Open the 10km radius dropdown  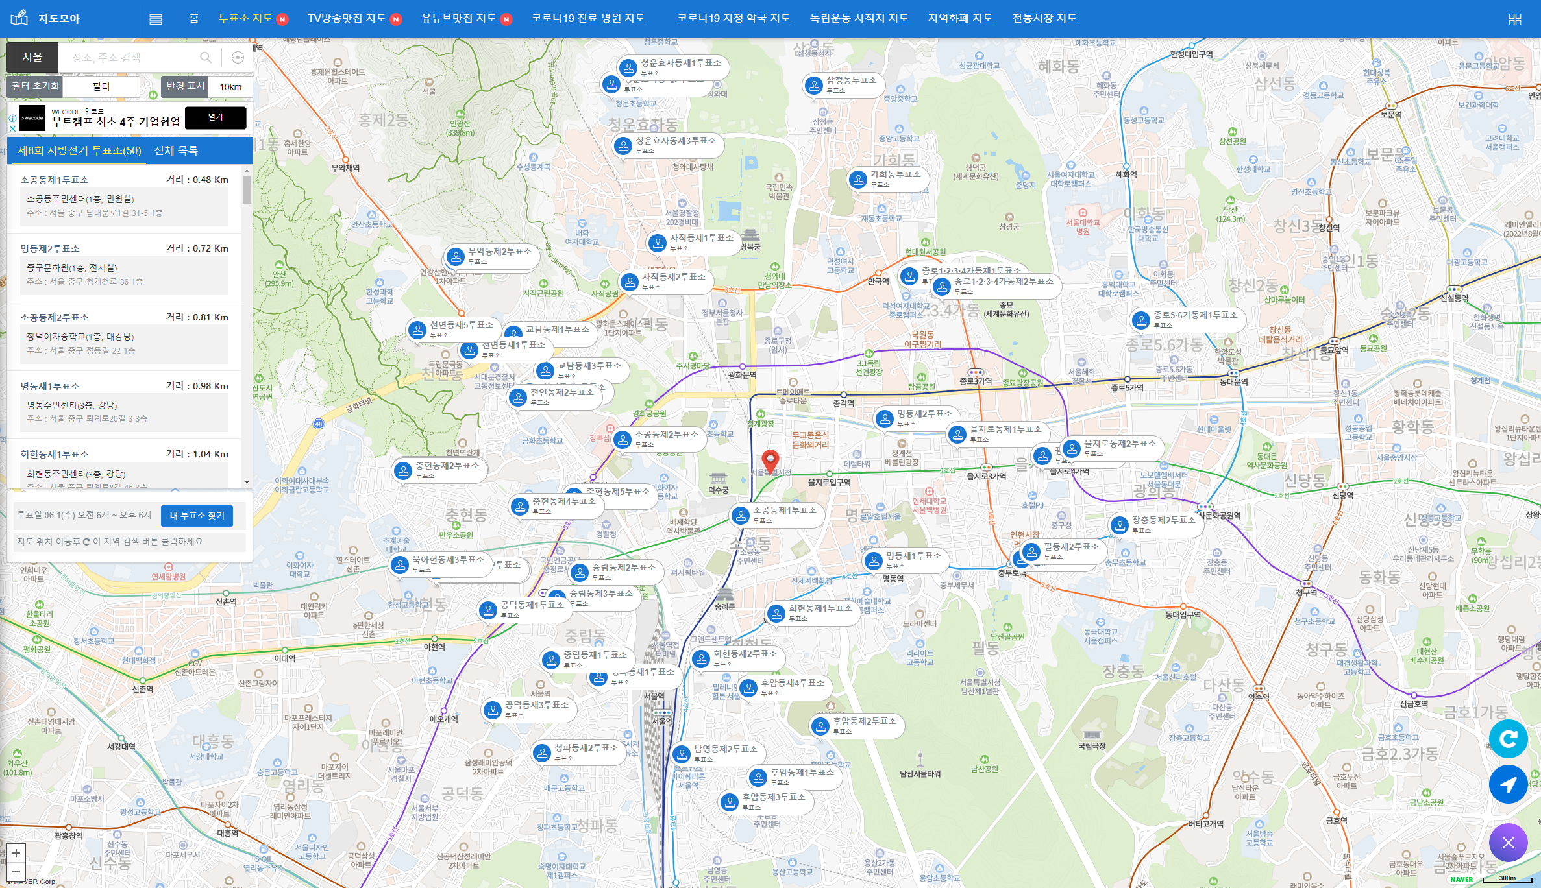(231, 87)
